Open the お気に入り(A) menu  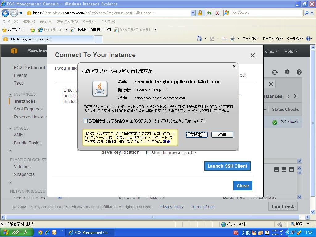click(x=67, y=21)
